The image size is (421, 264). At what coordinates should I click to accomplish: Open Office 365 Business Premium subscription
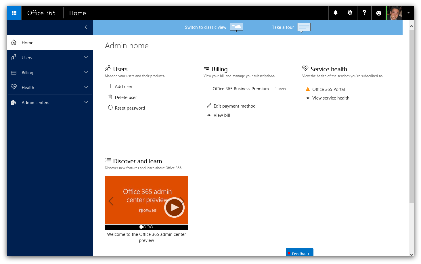pos(241,89)
